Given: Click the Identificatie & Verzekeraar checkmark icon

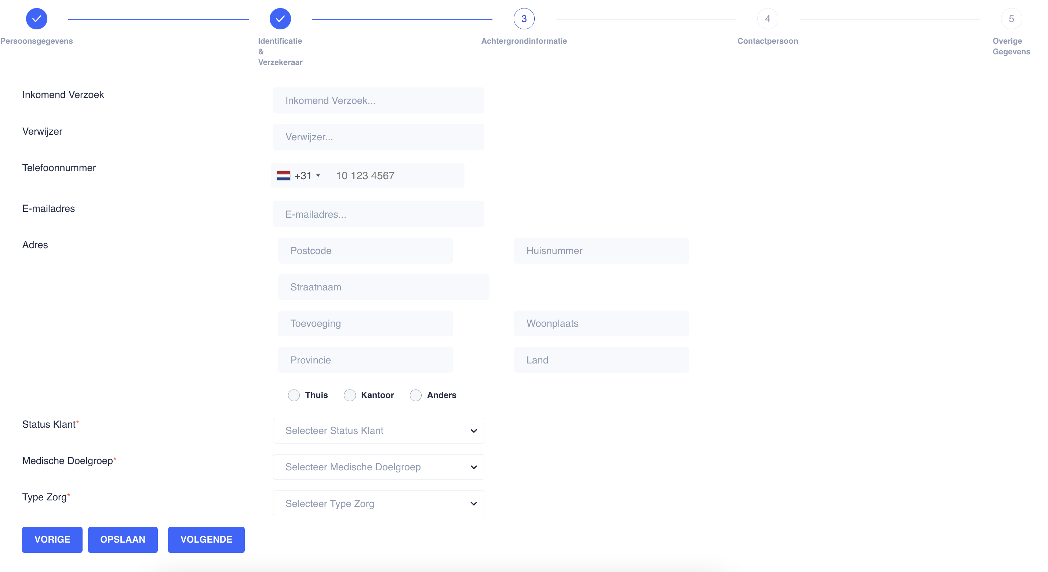Looking at the screenshot, I should (280, 19).
